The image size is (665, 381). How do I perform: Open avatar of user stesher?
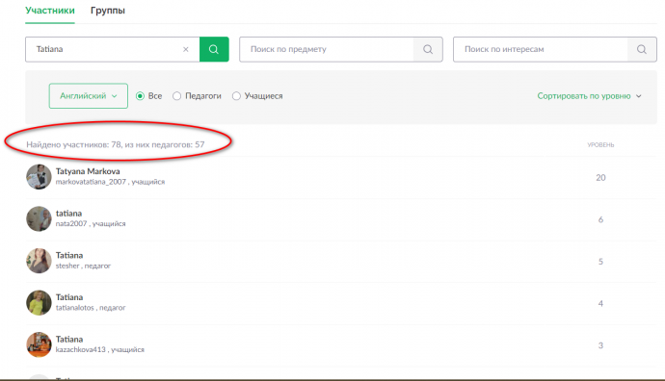[39, 261]
